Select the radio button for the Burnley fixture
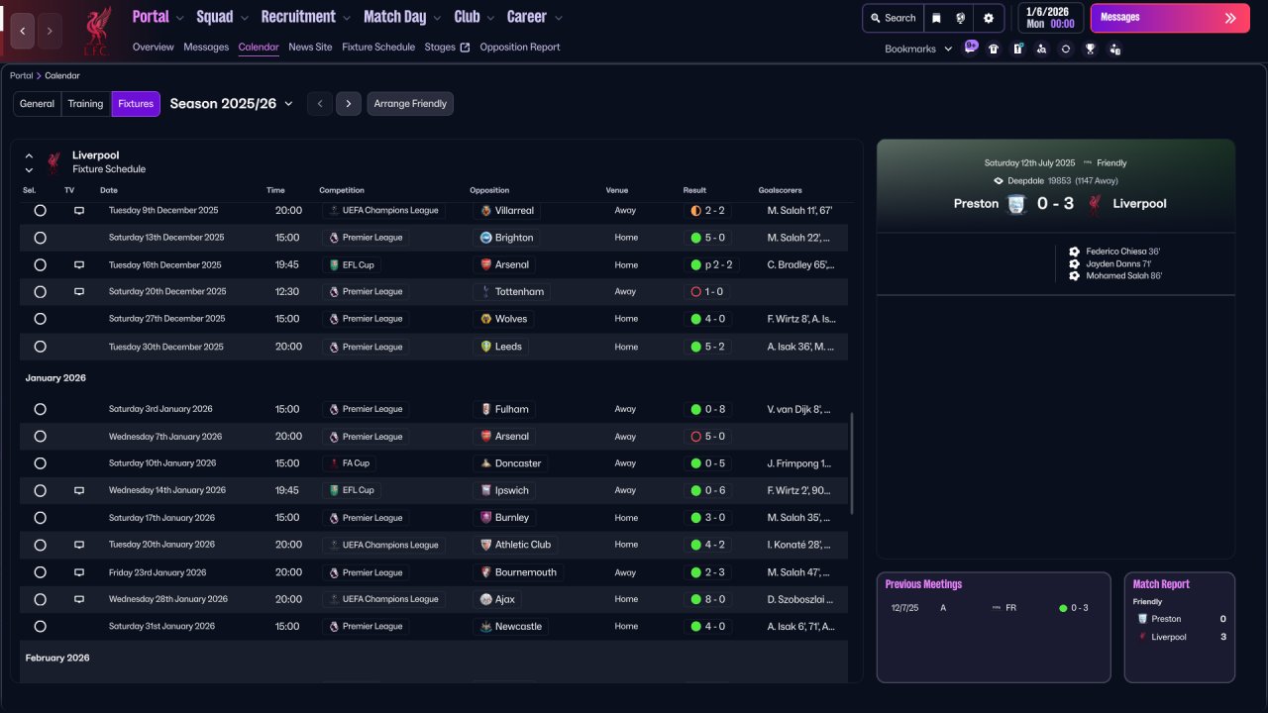The width and height of the screenshot is (1268, 713). [x=40, y=518]
